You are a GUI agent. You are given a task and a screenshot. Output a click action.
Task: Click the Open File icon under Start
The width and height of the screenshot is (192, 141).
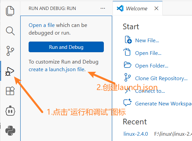coord(127,52)
